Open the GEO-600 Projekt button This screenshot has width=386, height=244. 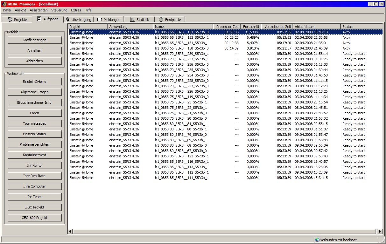34,218
